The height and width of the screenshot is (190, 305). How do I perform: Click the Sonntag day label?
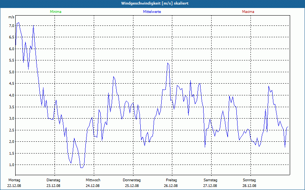click(x=249, y=180)
